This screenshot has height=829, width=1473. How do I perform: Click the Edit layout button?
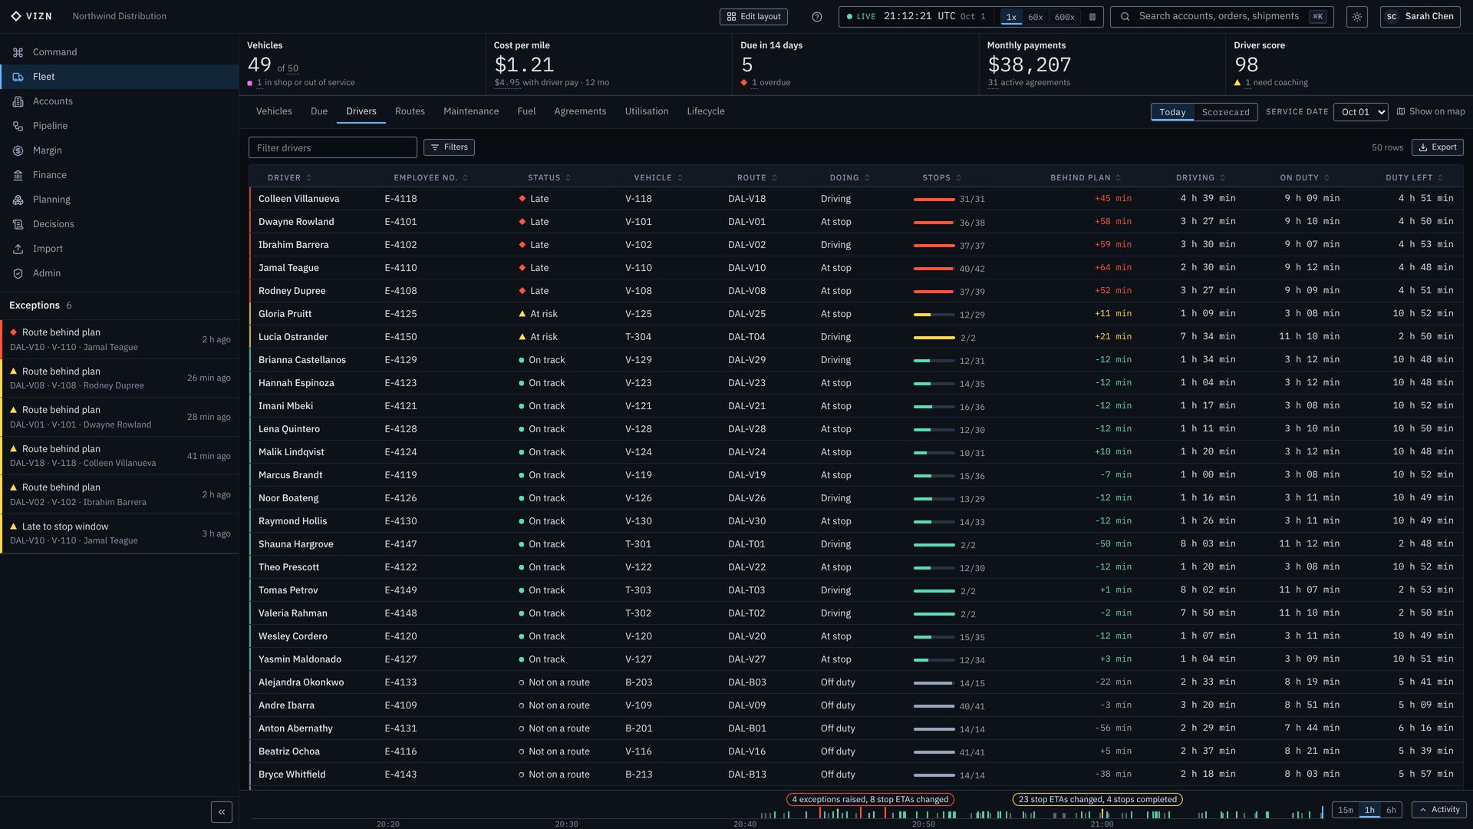[x=753, y=17]
